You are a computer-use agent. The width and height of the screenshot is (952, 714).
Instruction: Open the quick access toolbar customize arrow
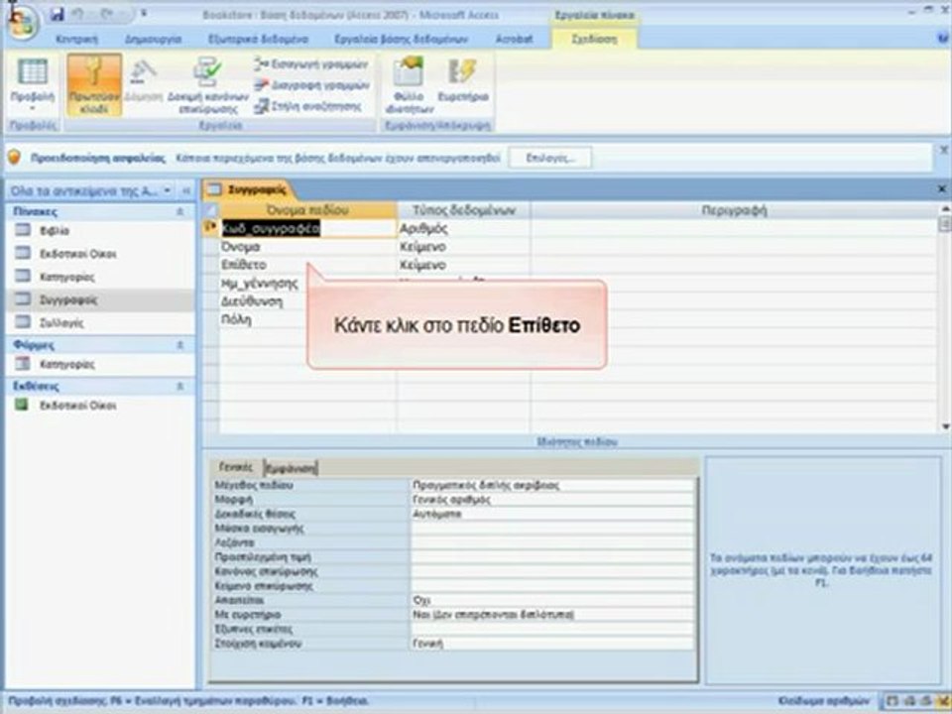(145, 13)
